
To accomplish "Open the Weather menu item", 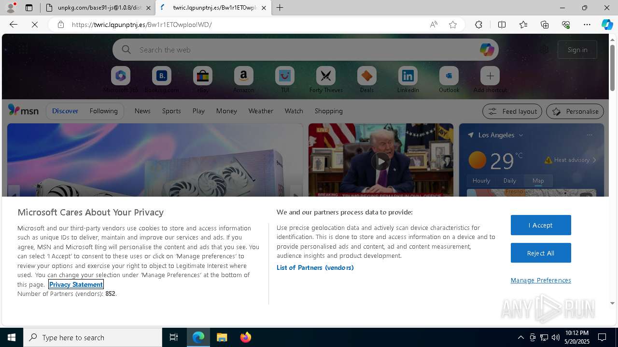I will tap(261, 111).
